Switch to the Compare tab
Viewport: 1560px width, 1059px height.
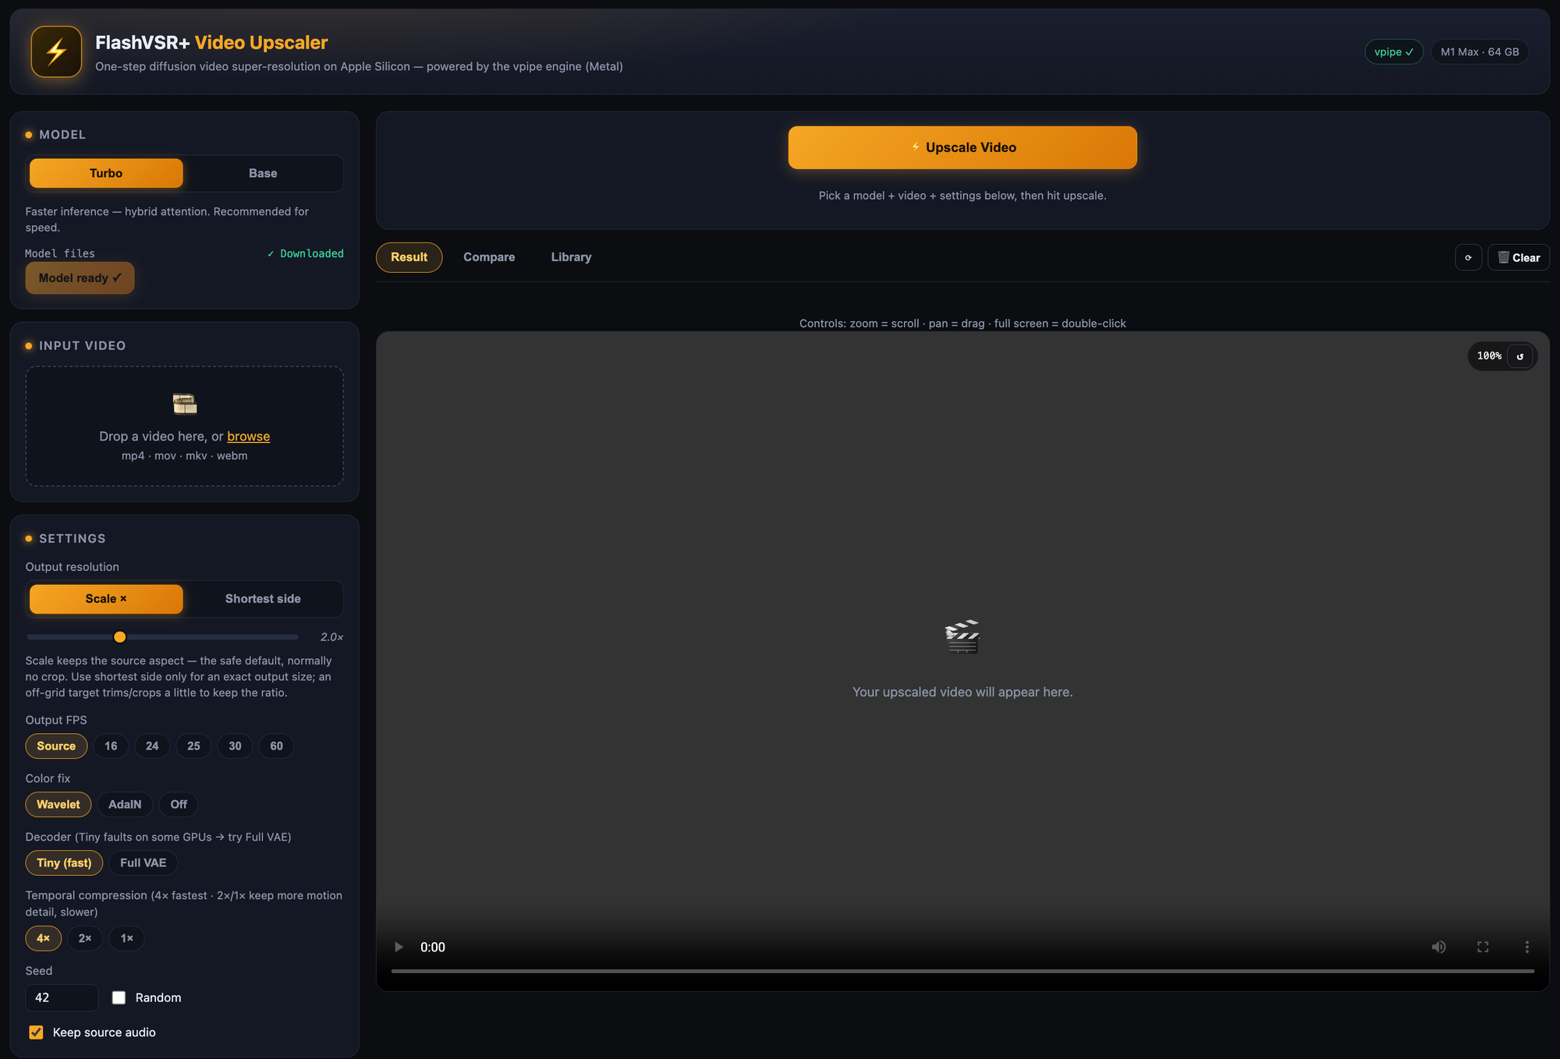(x=489, y=257)
